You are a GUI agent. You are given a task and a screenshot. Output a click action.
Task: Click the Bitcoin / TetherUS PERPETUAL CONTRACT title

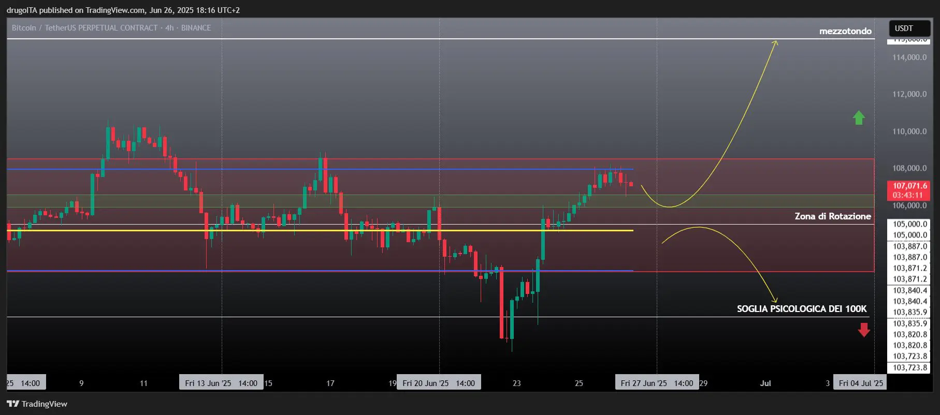111,28
